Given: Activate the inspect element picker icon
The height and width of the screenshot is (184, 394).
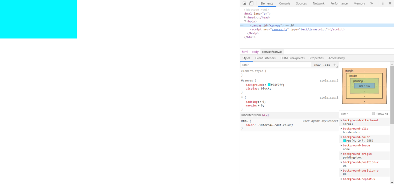Looking at the screenshot, I should tap(244, 3).
